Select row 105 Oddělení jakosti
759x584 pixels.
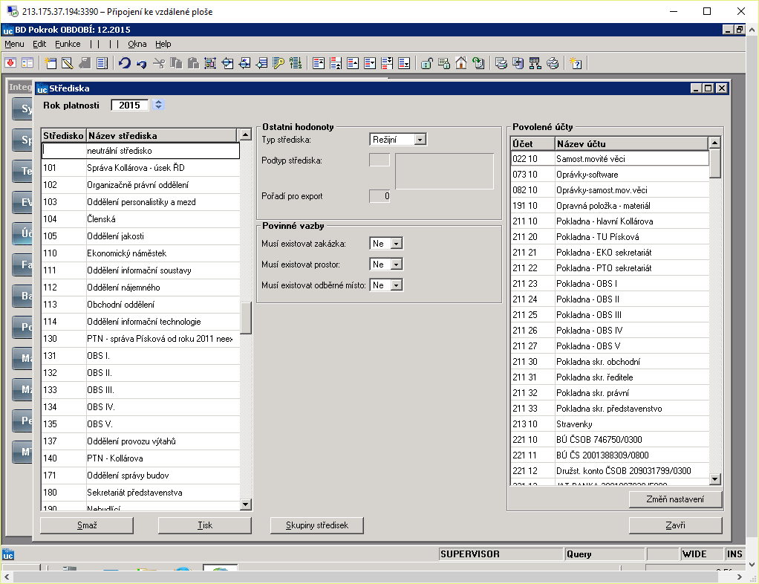coord(140,236)
